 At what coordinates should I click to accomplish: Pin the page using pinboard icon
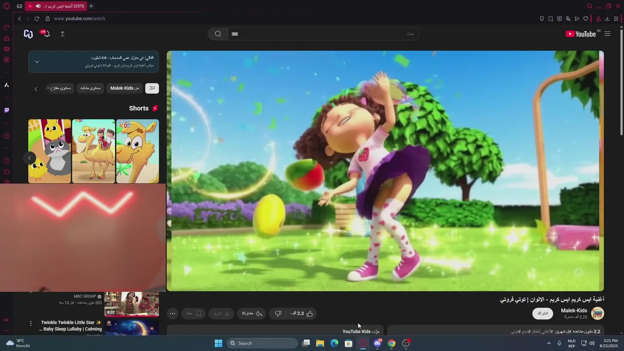click(x=542, y=19)
